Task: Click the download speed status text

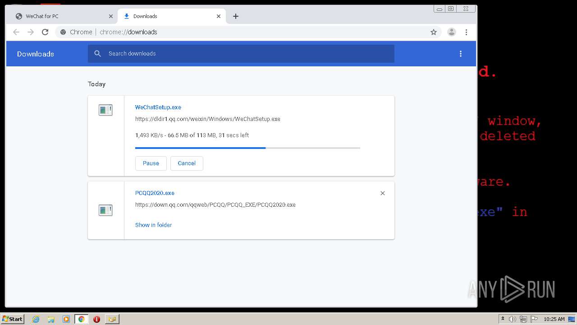Action: pos(192,135)
